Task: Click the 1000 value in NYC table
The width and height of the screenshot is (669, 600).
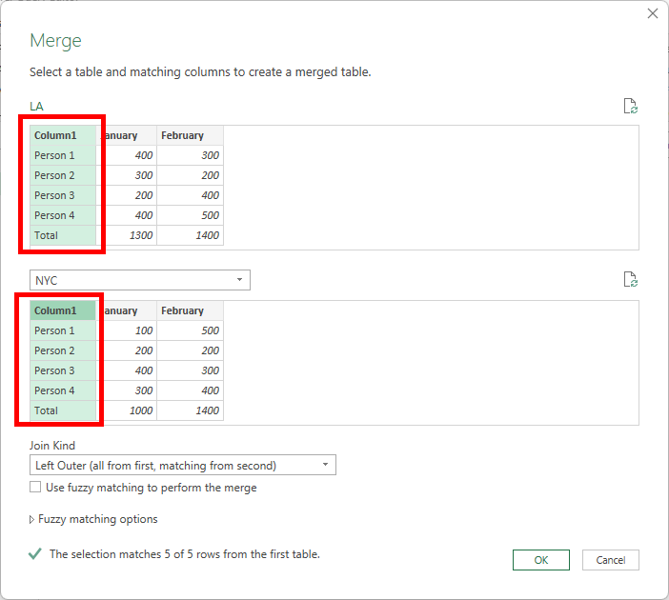Action: pos(134,410)
